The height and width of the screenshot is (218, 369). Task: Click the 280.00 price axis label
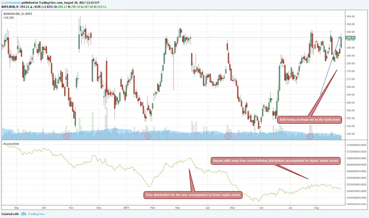tap(350, 63)
